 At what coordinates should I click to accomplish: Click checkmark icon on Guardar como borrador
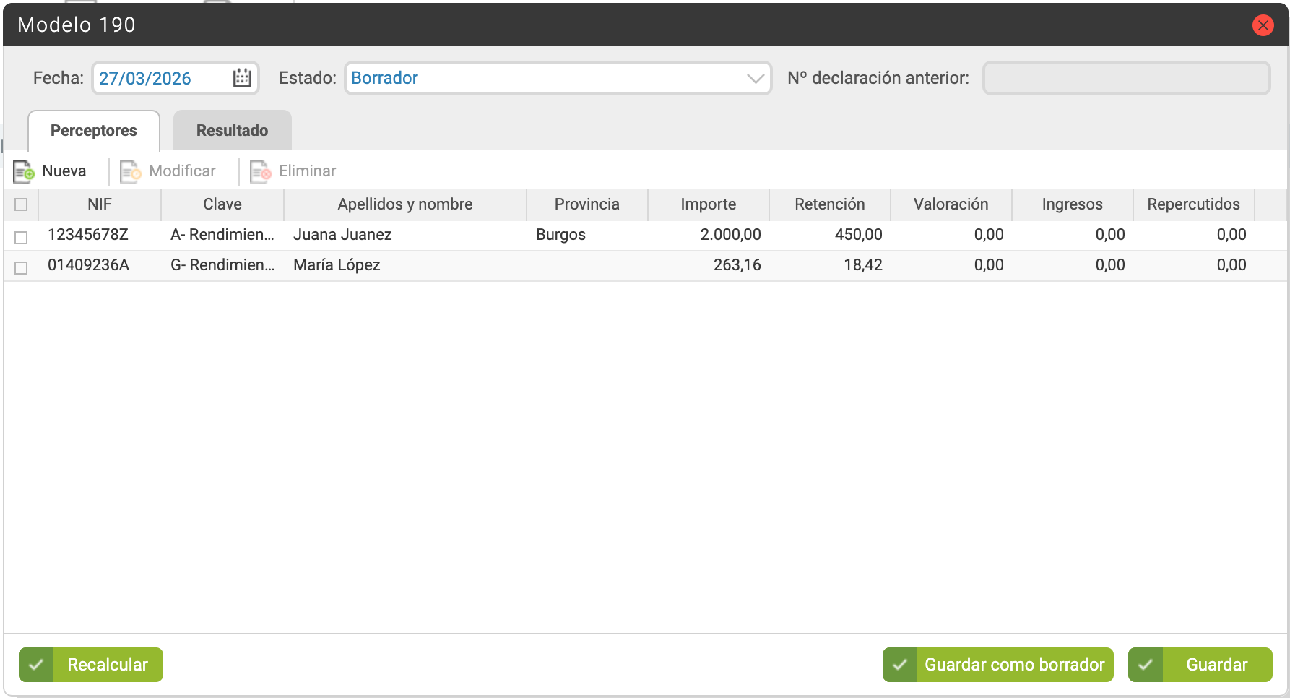[900, 665]
